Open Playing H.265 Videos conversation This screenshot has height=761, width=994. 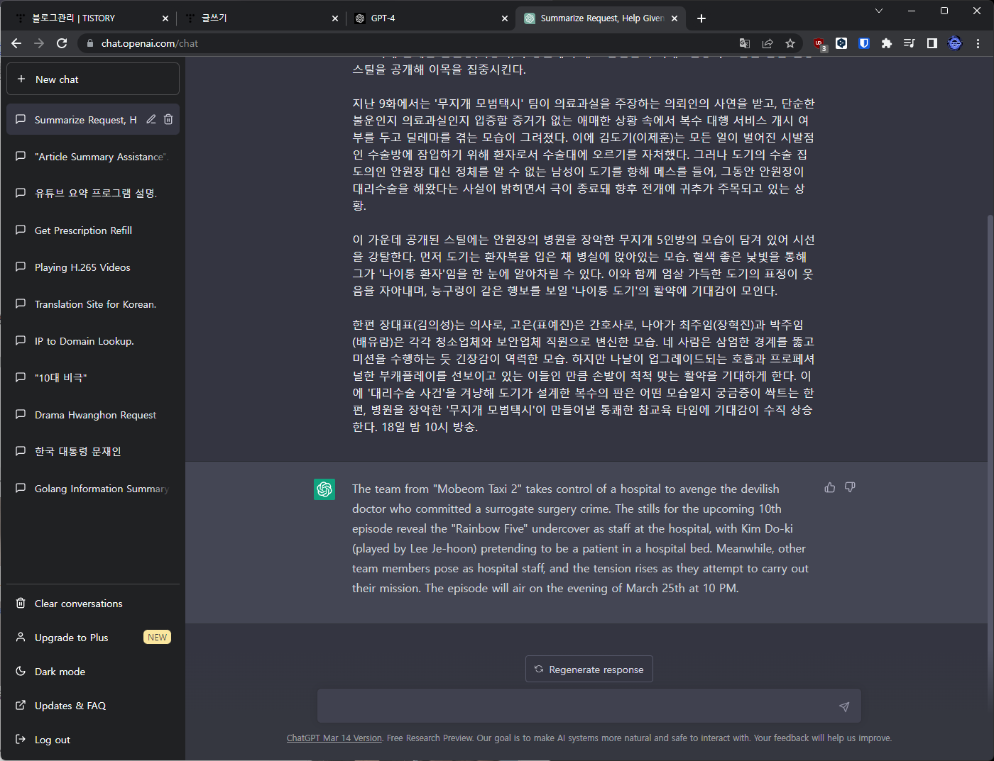pyautogui.click(x=93, y=267)
